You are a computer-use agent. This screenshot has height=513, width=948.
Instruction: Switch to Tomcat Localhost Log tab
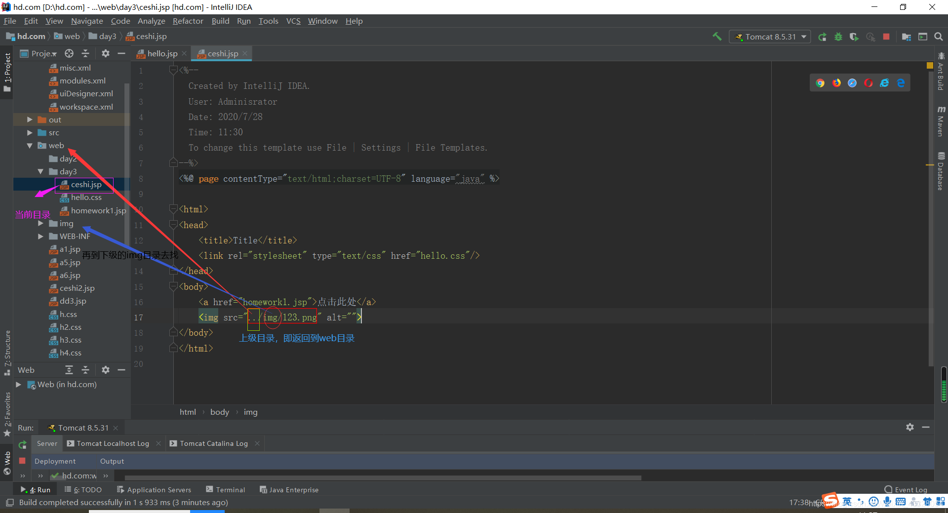click(x=113, y=443)
